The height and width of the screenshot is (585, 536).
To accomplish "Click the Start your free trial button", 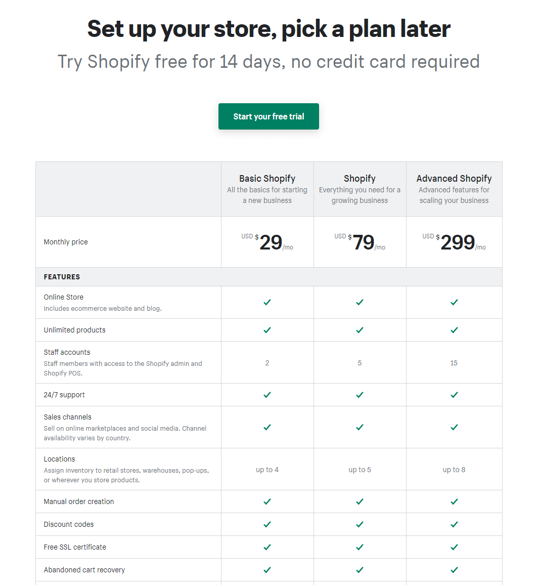I will [269, 116].
